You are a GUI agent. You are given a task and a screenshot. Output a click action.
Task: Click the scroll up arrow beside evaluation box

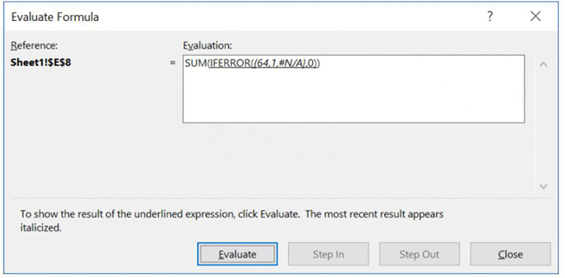[543, 65]
